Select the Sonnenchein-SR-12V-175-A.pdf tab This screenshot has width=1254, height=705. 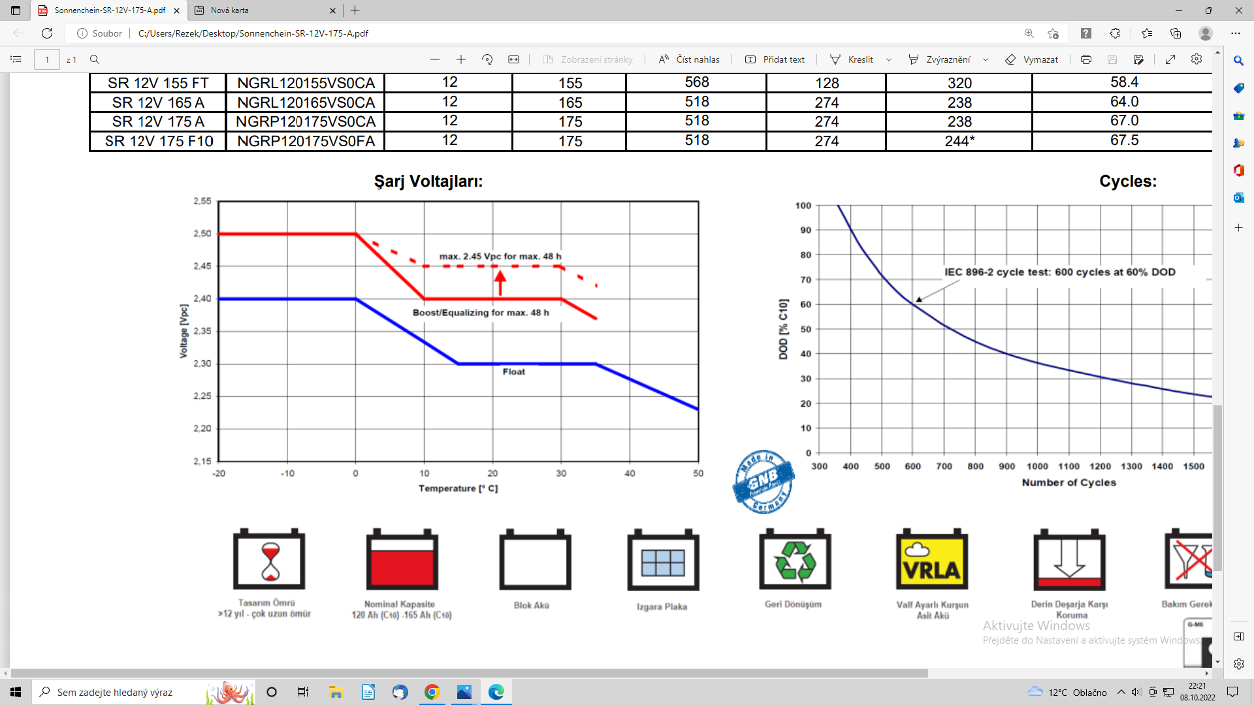pyautogui.click(x=109, y=10)
